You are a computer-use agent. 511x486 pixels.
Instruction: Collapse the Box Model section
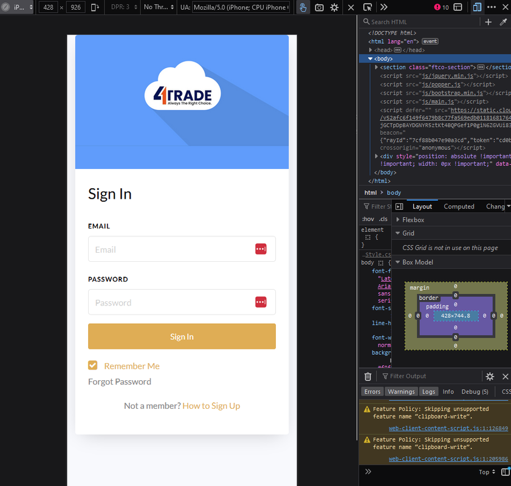pyautogui.click(x=397, y=262)
